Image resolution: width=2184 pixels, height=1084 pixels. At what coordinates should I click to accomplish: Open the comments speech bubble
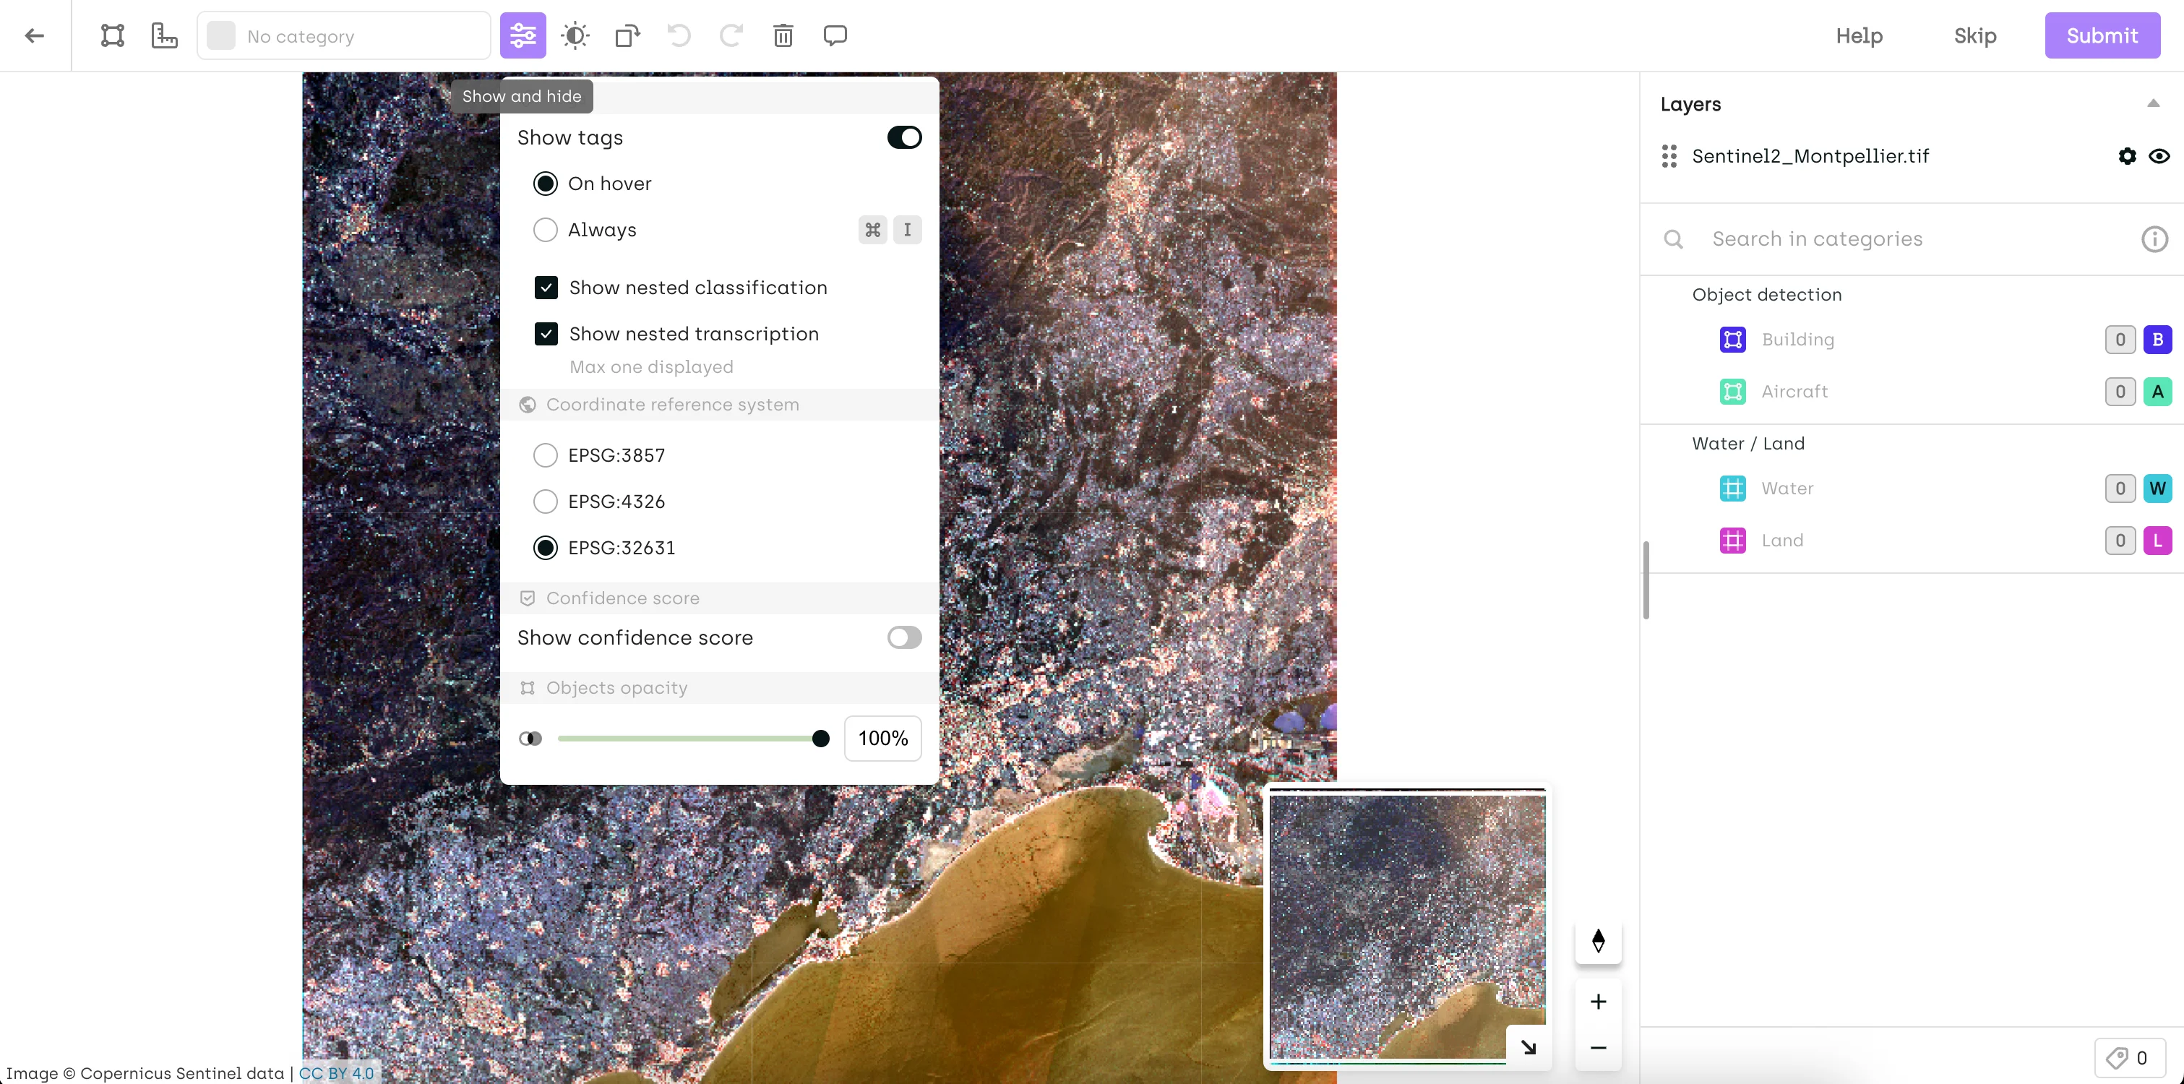[834, 35]
